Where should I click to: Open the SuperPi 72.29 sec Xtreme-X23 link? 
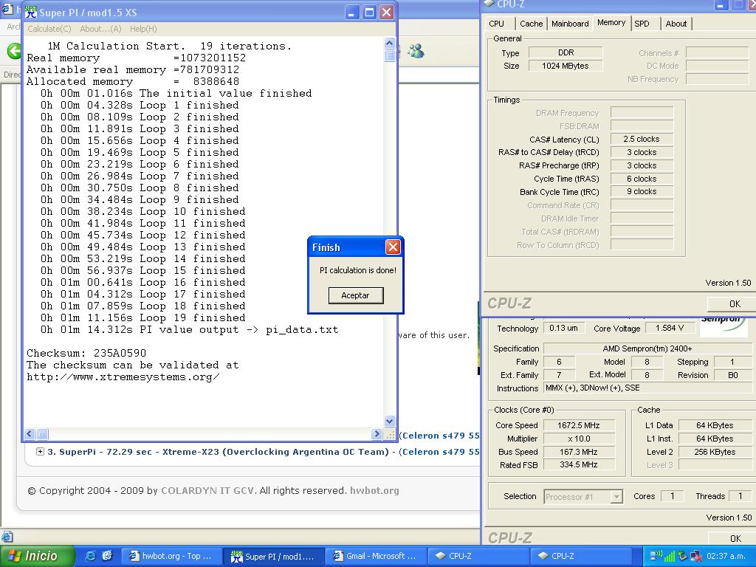click(x=218, y=452)
